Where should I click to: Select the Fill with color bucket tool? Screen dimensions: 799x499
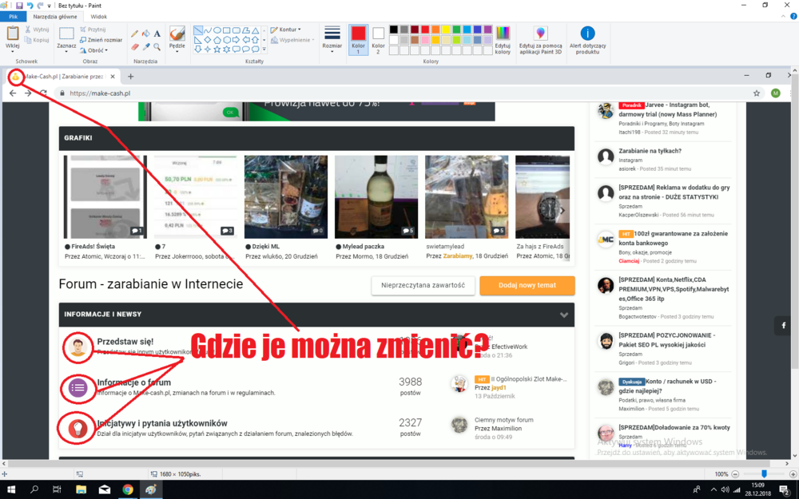click(x=147, y=34)
